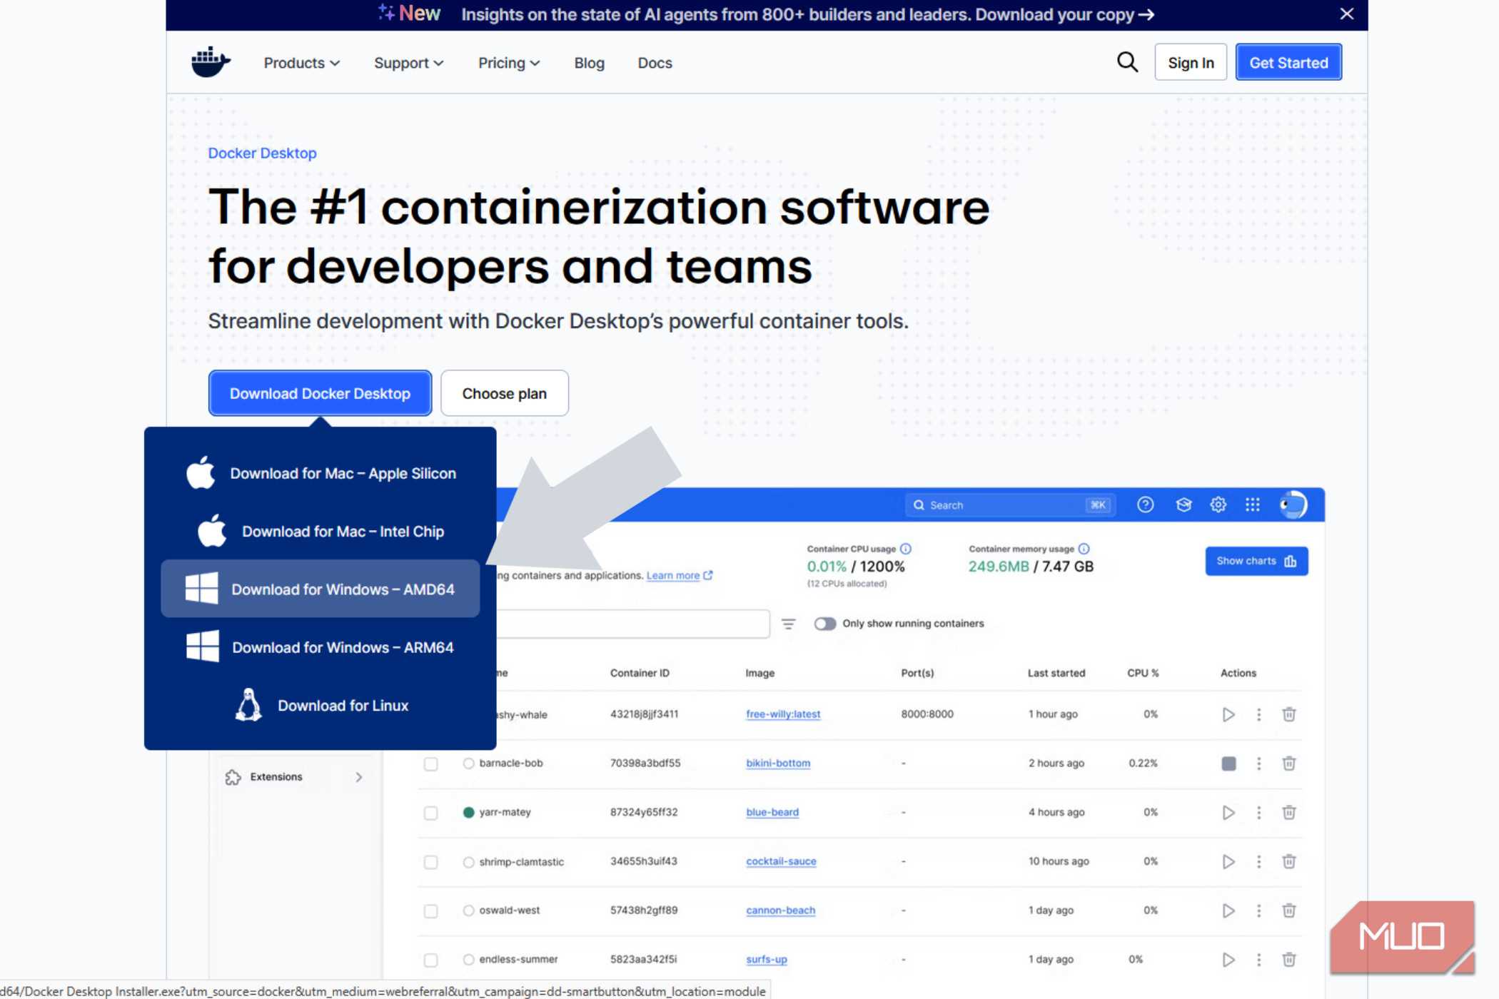
Task: Open the site search magnifier icon
Action: coord(1127,62)
